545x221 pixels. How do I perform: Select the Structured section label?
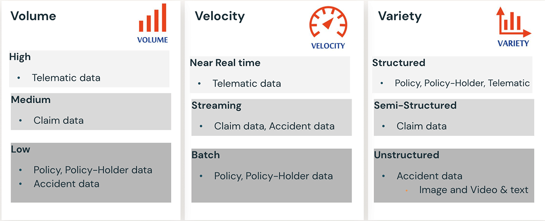click(399, 62)
